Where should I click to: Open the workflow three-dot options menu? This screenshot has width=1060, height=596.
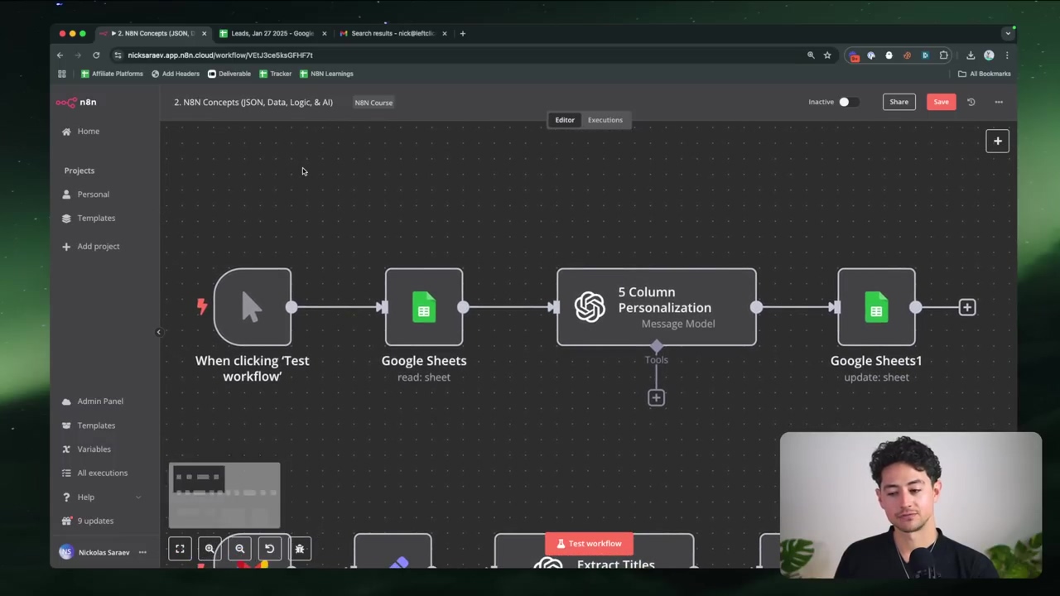click(x=999, y=102)
